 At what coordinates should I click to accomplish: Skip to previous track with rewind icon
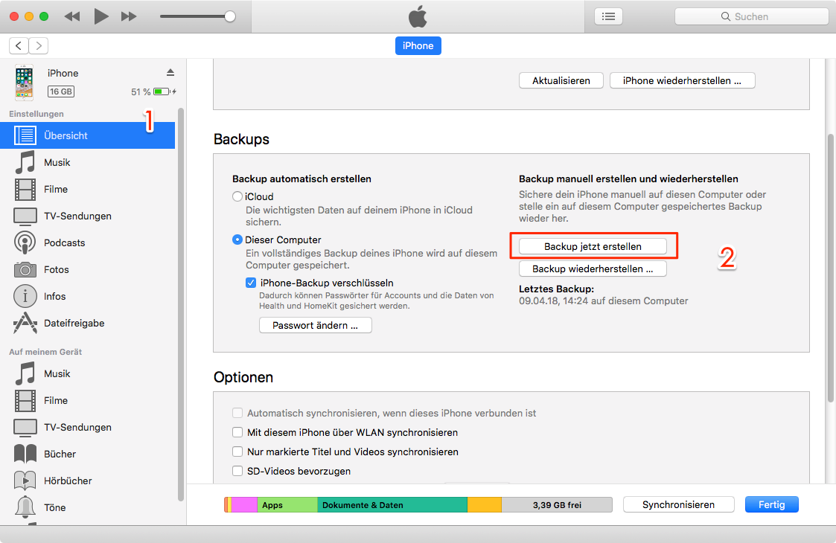(72, 16)
